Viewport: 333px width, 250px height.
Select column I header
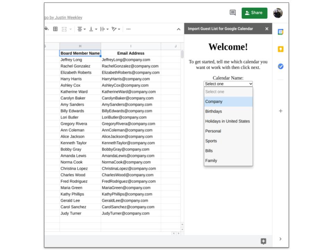pyautogui.click(x=131, y=46)
